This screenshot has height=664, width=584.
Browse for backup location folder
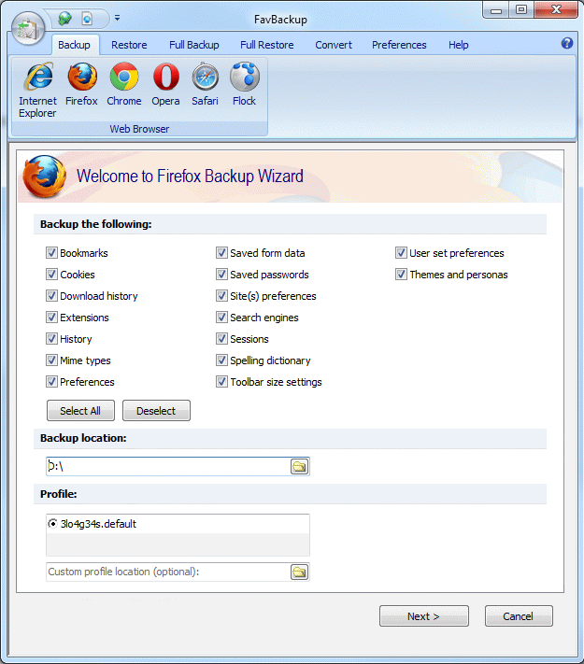pyautogui.click(x=299, y=467)
